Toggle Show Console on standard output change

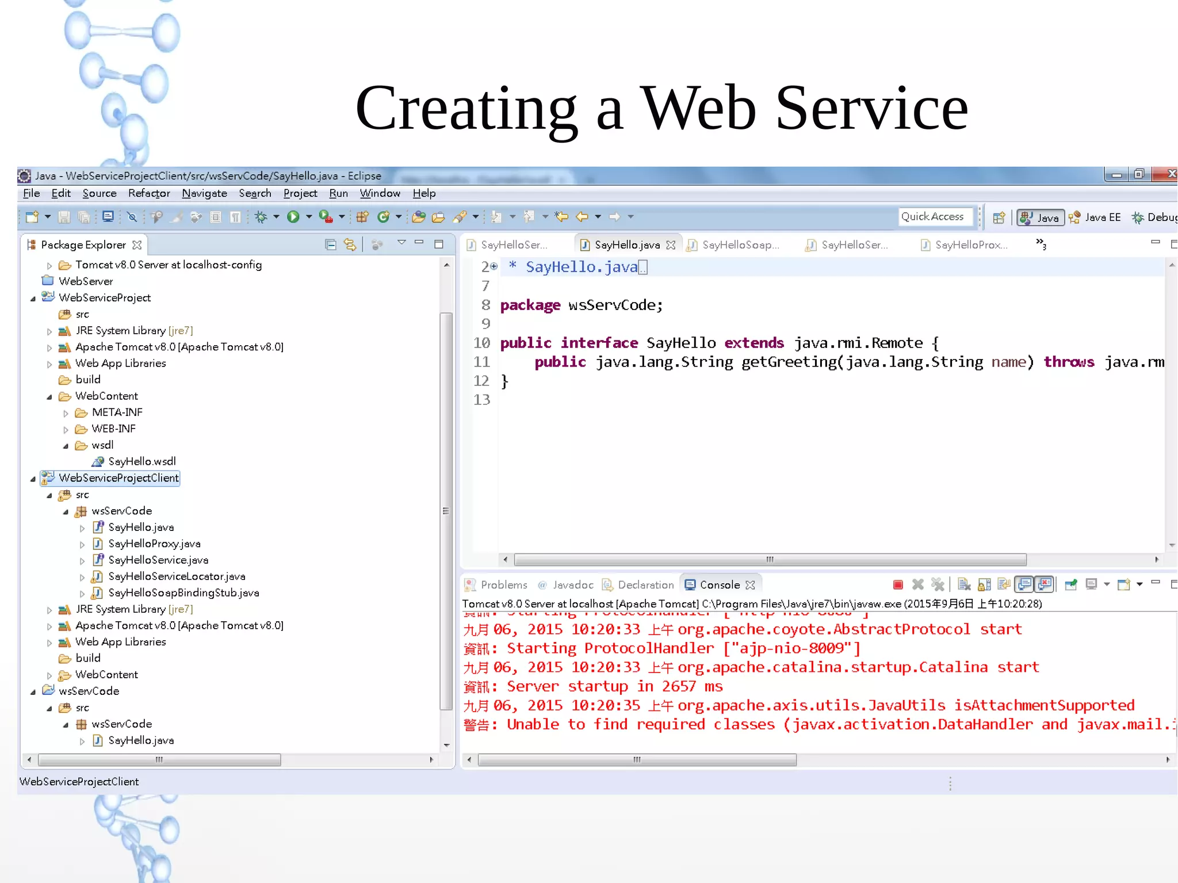click(1024, 585)
